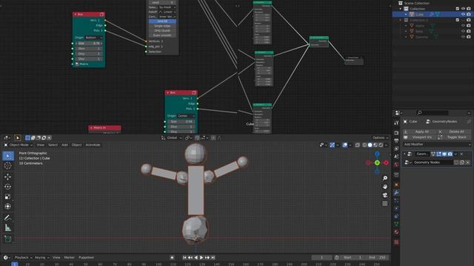Hide the Cube object in viewport

[463, 14]
